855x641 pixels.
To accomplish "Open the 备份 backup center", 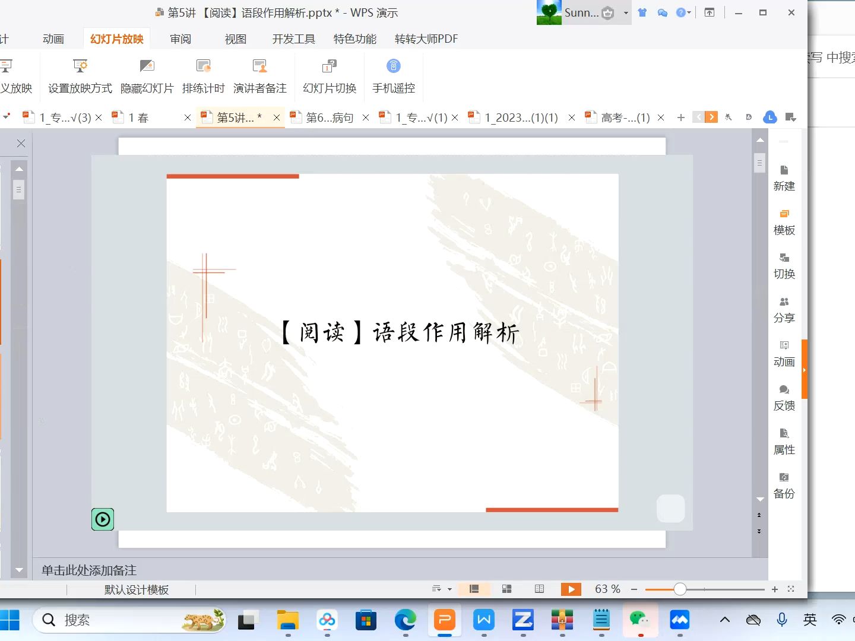I will pyautogui.click(x=784, y=485).
